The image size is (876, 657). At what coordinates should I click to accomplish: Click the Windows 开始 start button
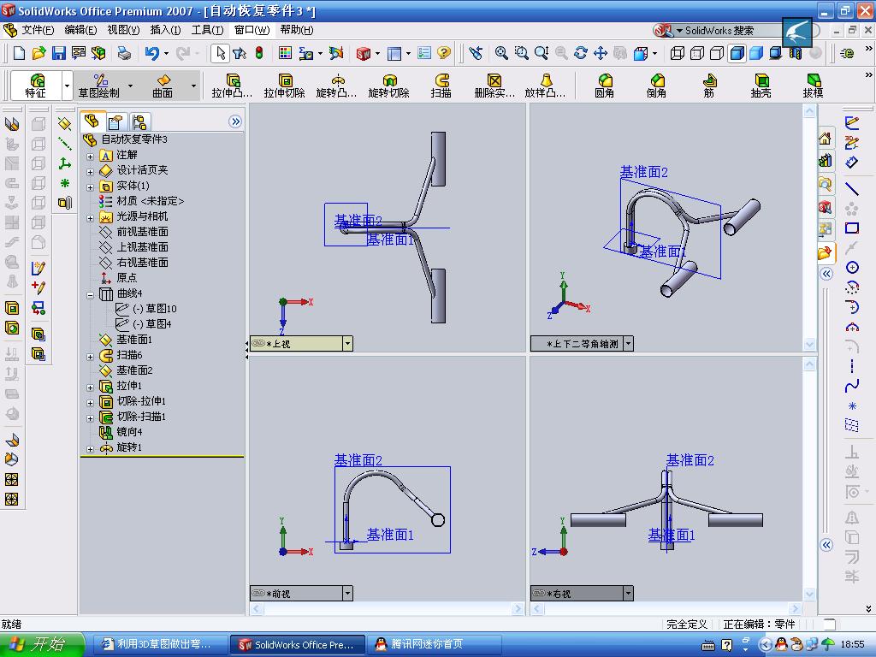click(x=42, y=645)
